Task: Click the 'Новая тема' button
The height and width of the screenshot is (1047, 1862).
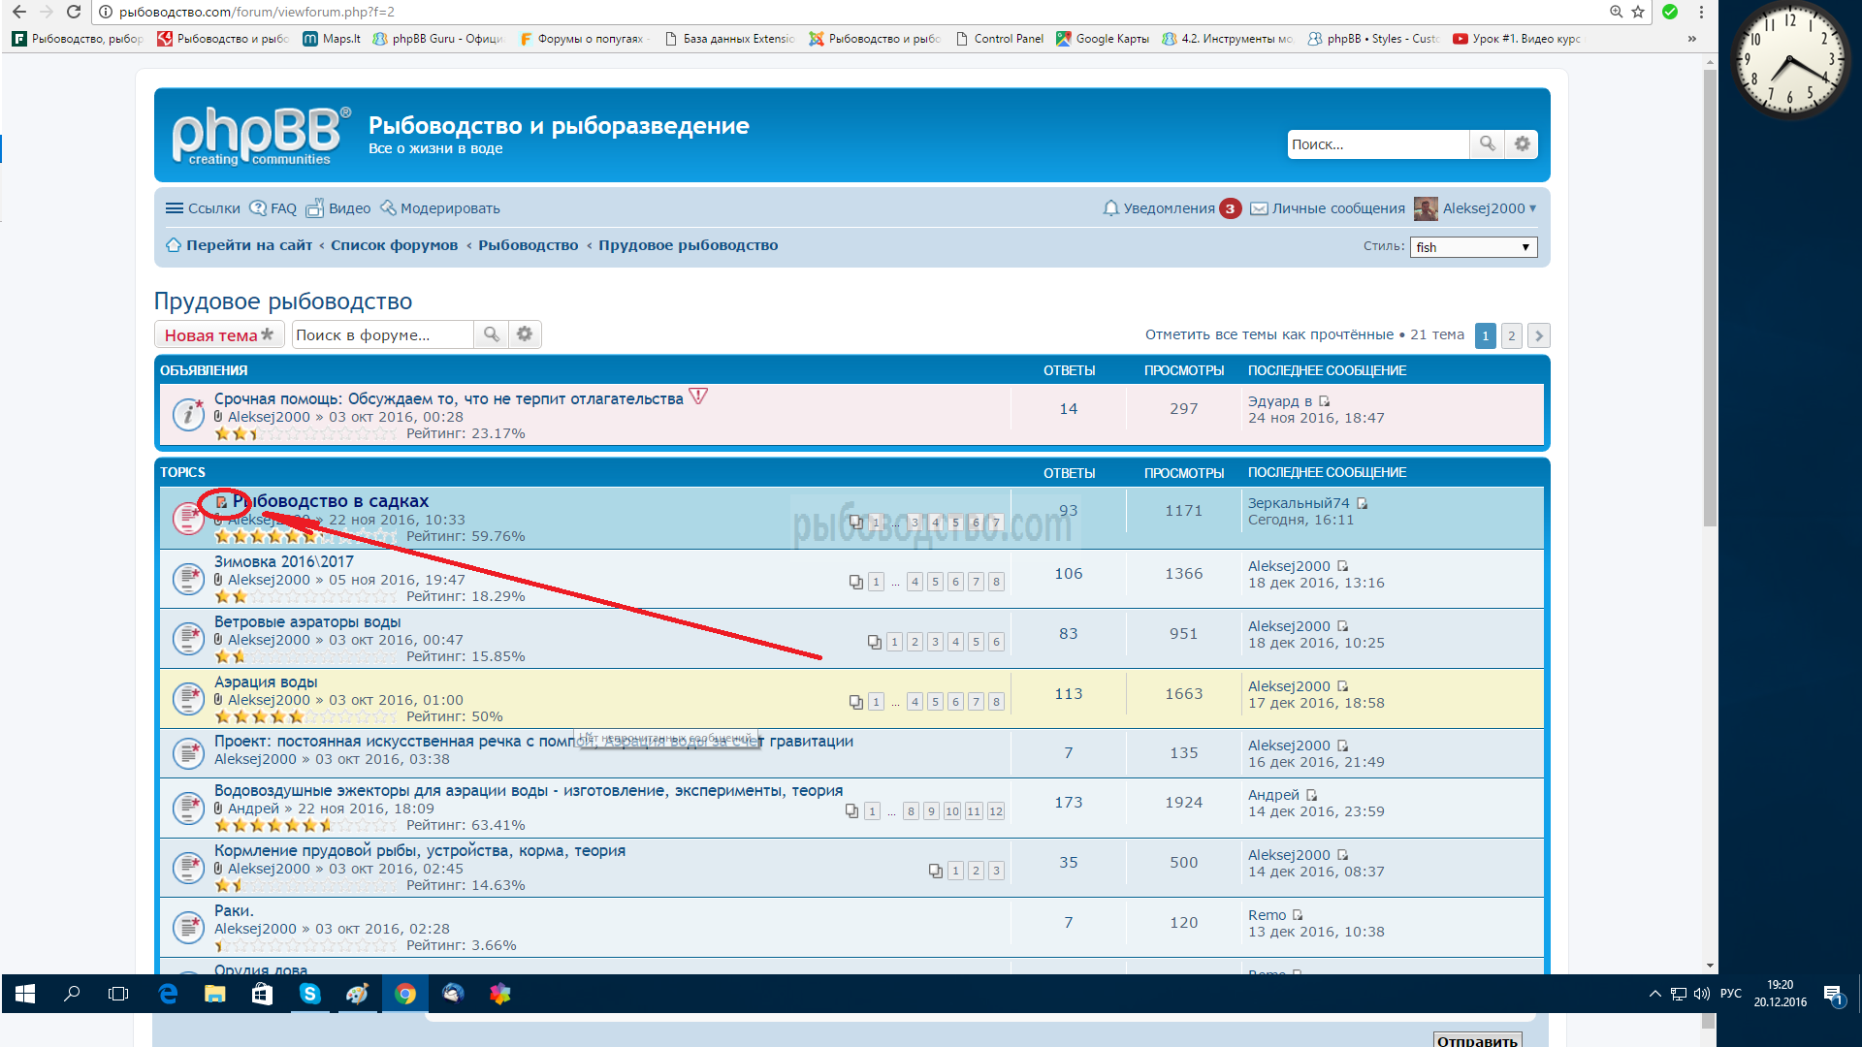Action: click(x=219, y=335)
